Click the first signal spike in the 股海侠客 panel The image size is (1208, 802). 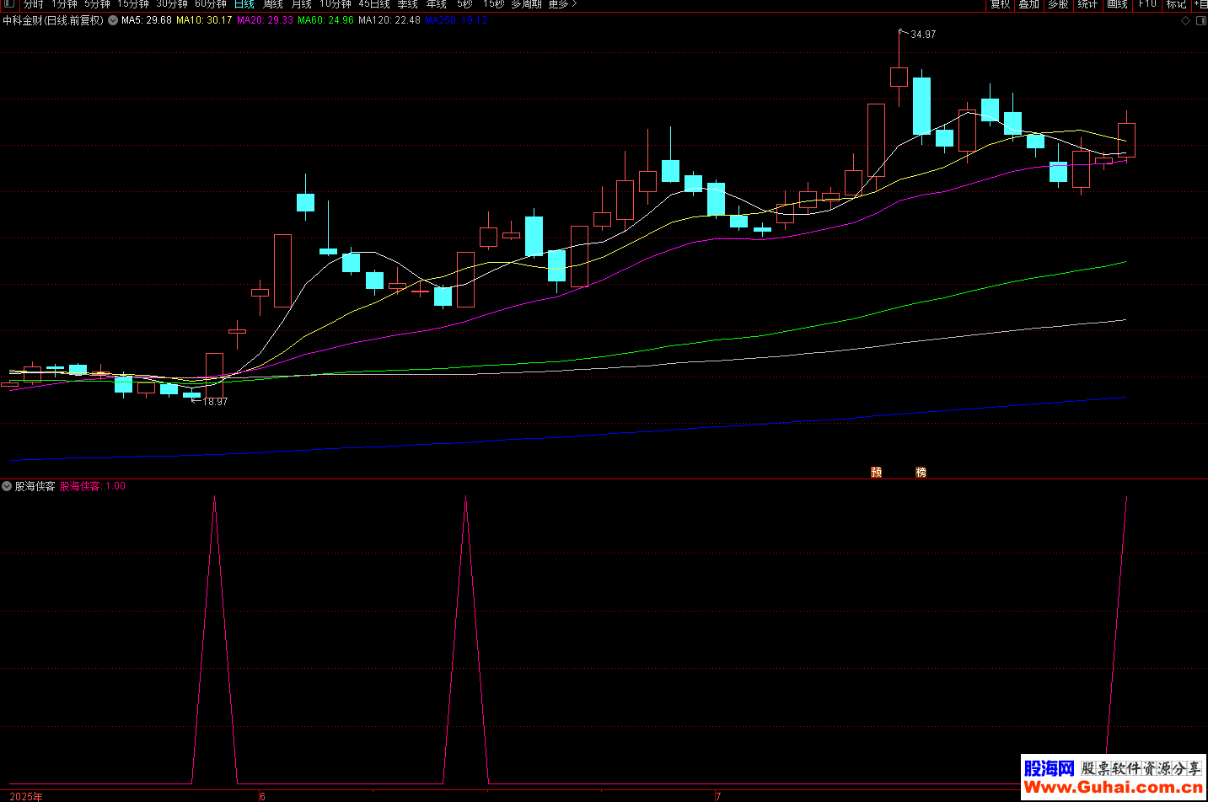tap(215, 640)
